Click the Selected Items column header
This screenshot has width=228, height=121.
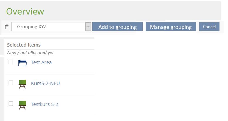[x=24, y=45]
